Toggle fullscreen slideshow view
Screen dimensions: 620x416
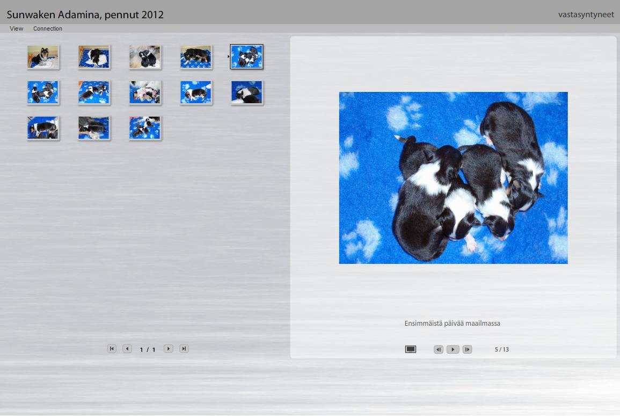point(411,349)
